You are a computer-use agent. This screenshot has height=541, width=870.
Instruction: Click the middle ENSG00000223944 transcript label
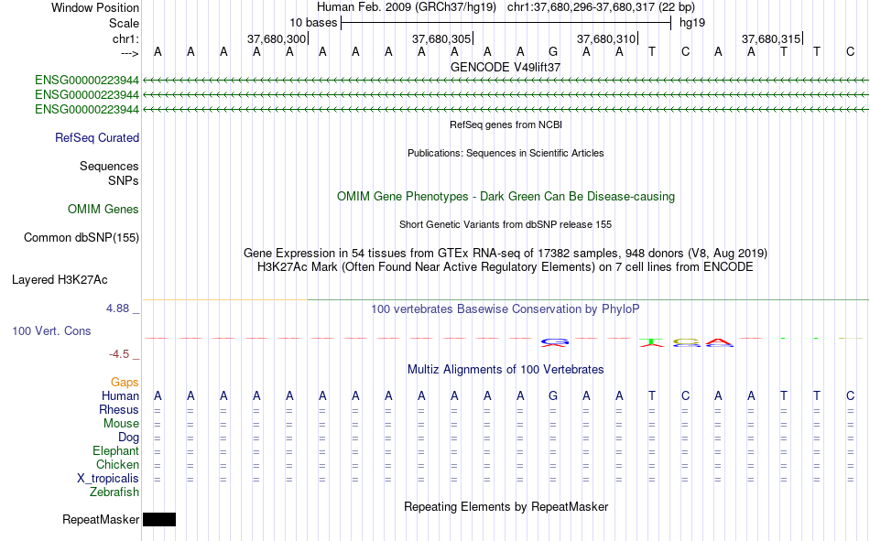click(x=87, y=95)
